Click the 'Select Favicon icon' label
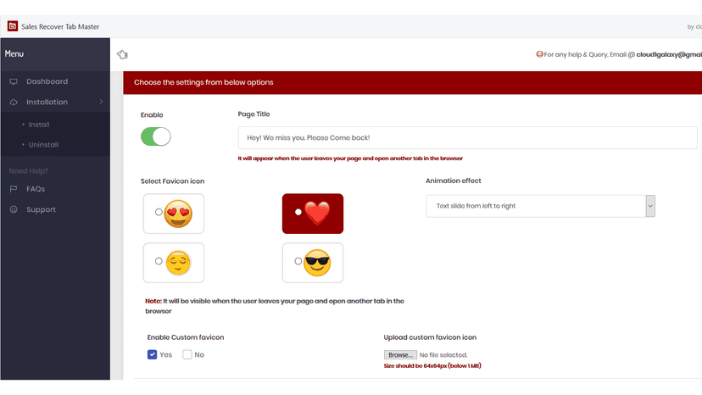The image size is (702, 395). tap(172, 181)
